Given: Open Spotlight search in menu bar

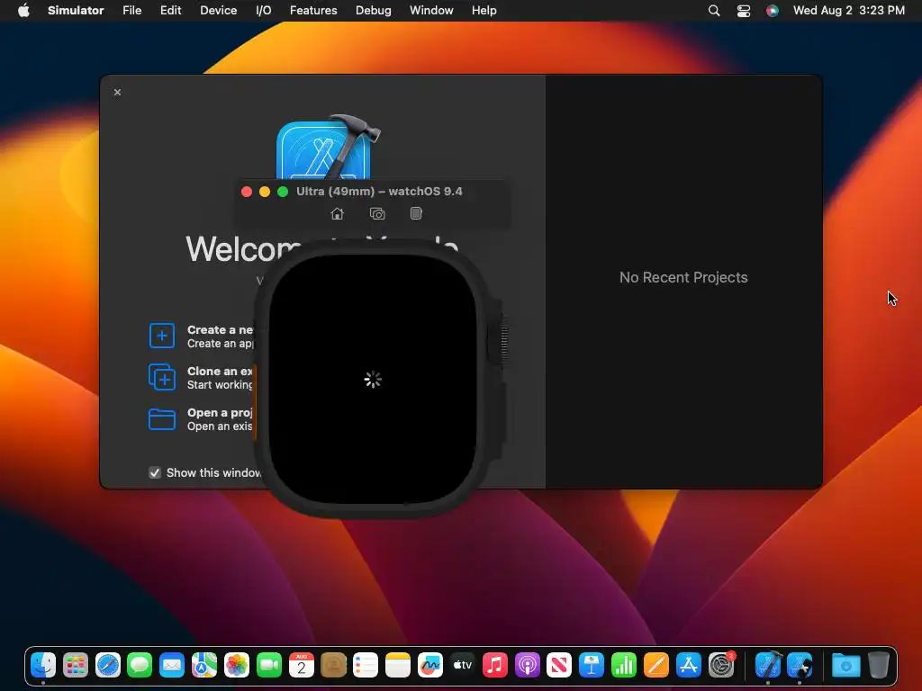Looking at the screenshot, I should point(714,10).
